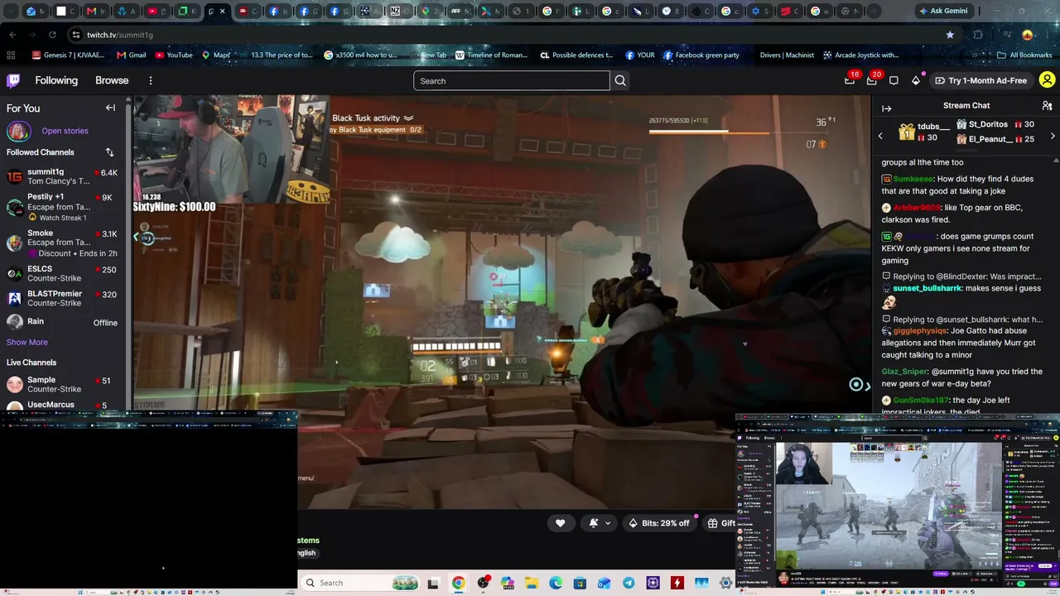Show next gift leaderboard entries

coord(1053,136)
